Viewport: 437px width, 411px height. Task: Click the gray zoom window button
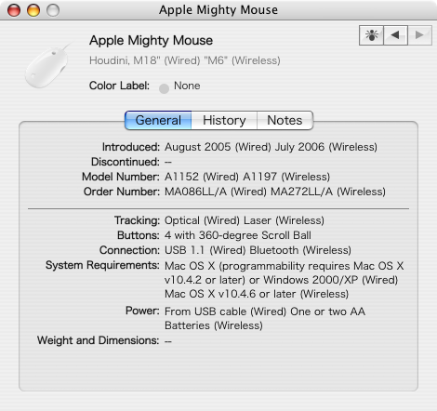[x=53, y=10]
